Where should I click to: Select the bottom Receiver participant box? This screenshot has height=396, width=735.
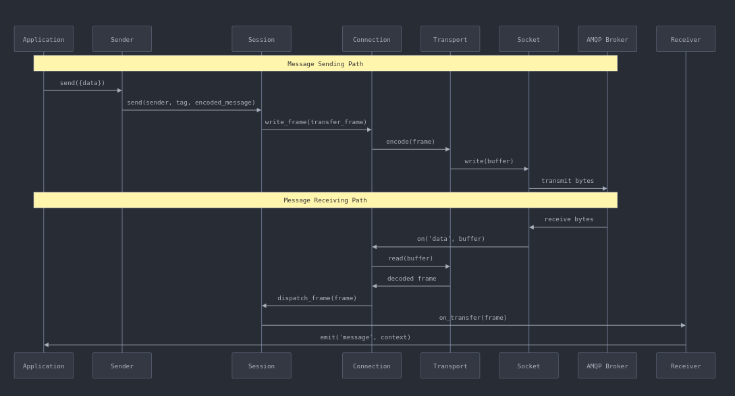pos(686,366)
